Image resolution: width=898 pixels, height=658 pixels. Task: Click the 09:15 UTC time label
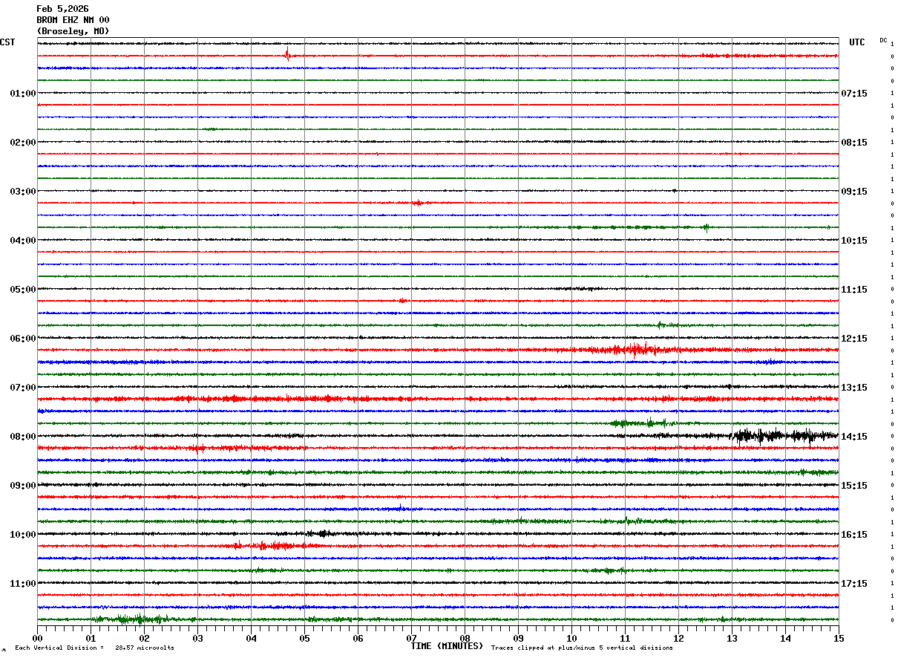coord(854,192)
